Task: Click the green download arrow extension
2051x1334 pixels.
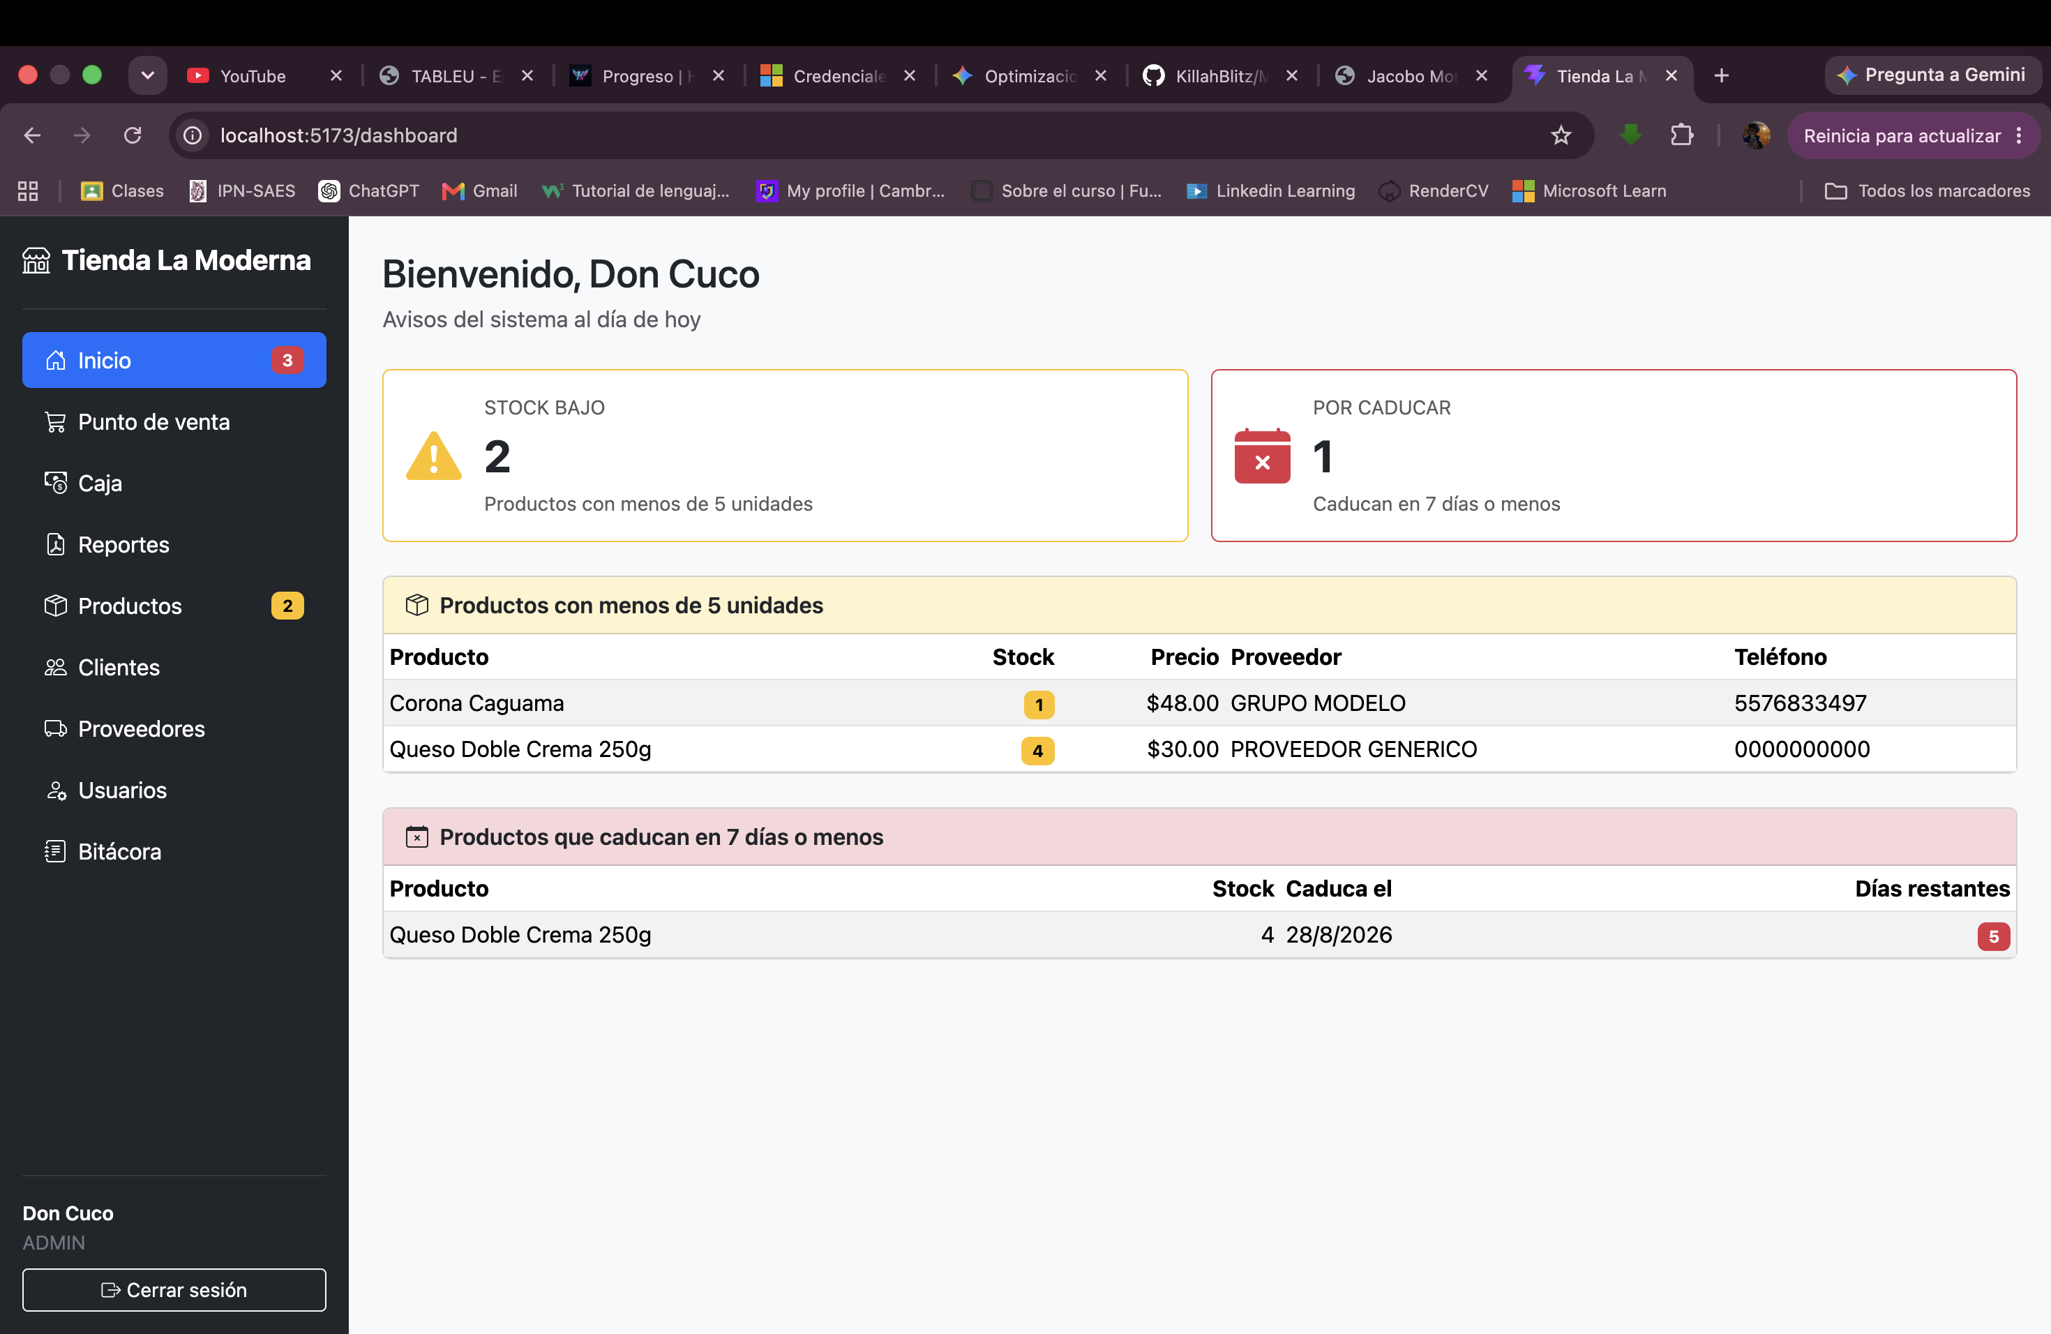Action: point(1630,135)
